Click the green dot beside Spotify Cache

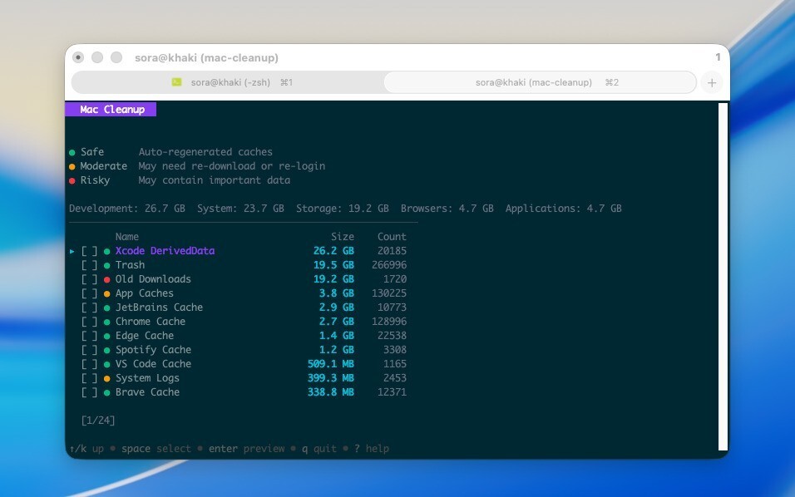pyautogui.click(x=107, y=351)
